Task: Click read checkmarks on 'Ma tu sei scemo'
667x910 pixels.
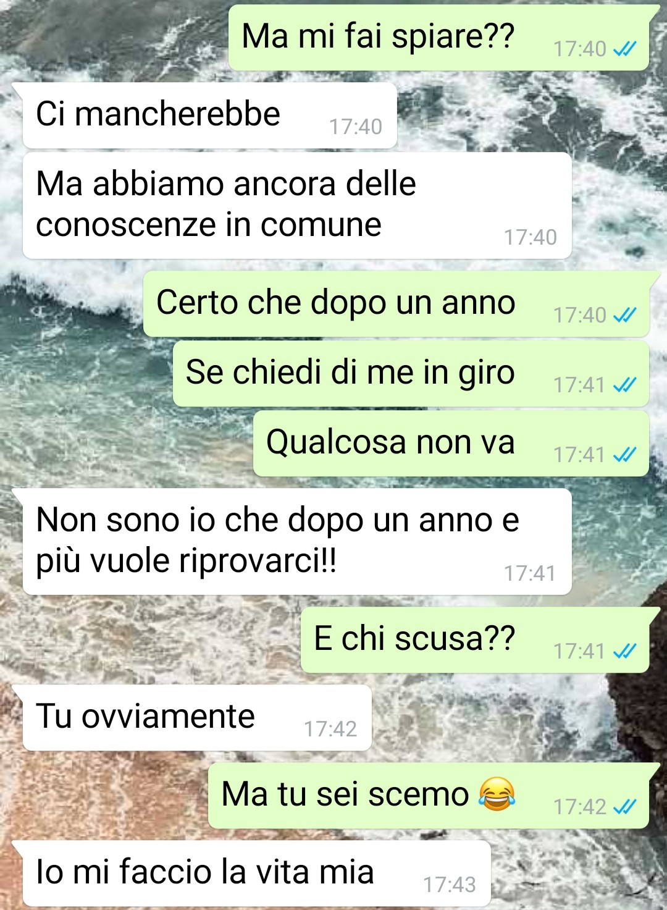Action: [625, 807]
